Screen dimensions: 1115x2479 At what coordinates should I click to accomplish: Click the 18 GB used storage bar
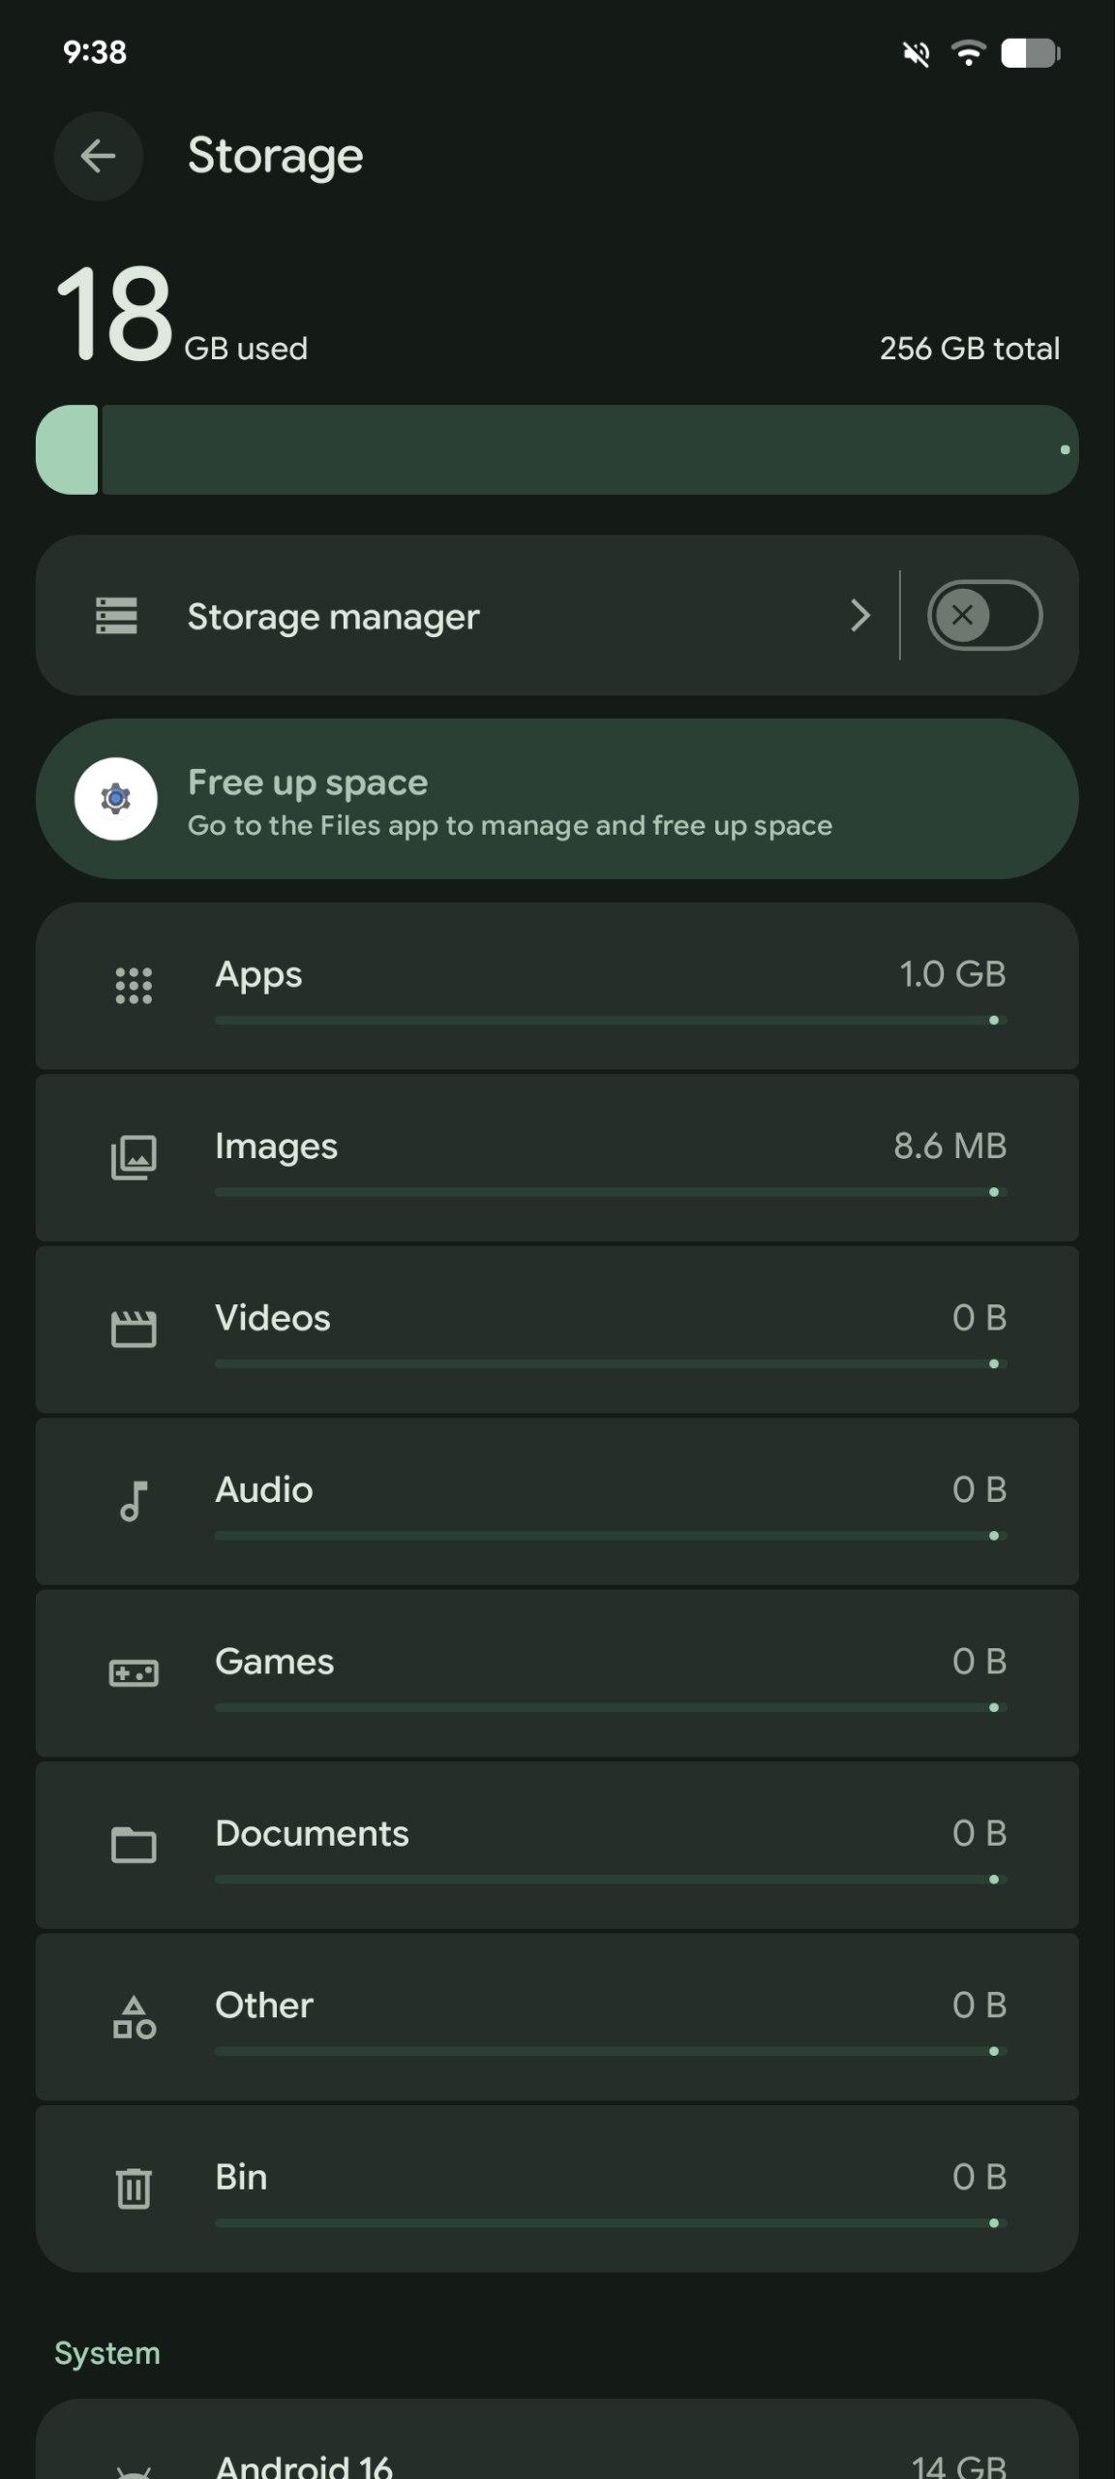(557, 450)
